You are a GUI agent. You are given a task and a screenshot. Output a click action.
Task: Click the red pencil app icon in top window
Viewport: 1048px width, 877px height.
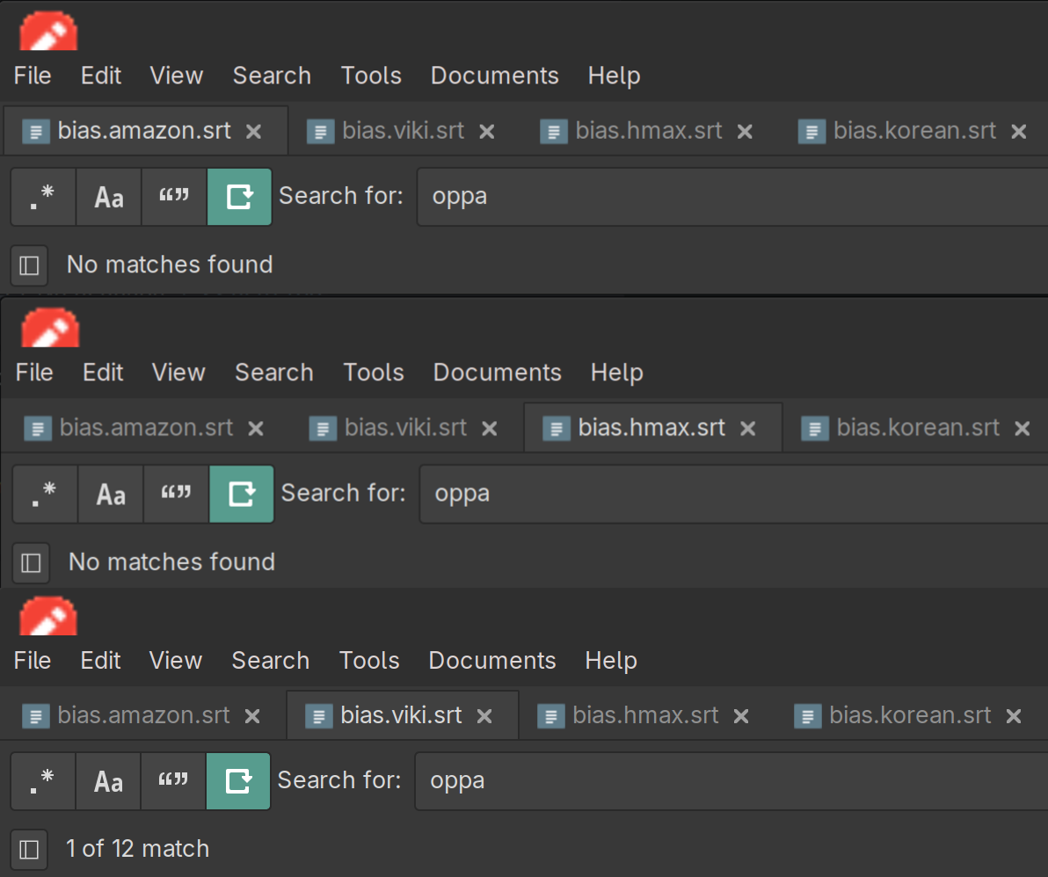coord(48,31)
